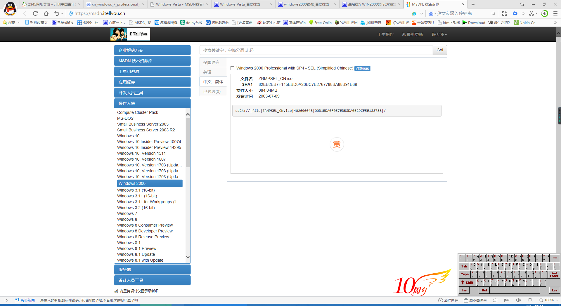Switch to the 2345网址导航 tab
Screen dimensions: 561x306
click(x=51, y=4)
